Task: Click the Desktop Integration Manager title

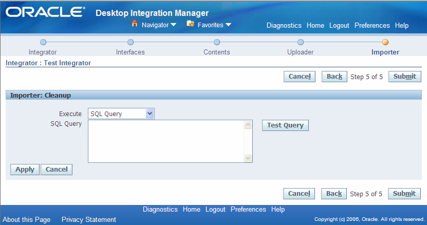Action: [152, 13]
